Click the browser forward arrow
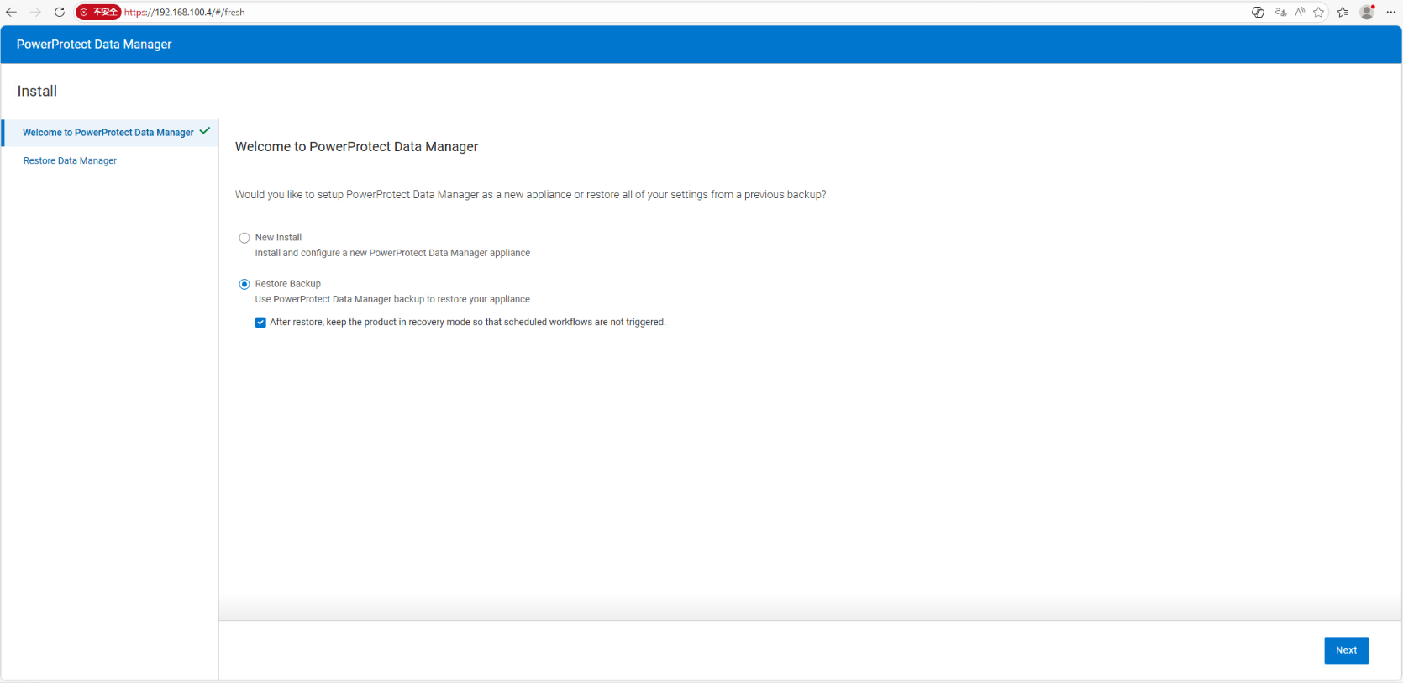 tap(35, 12)
